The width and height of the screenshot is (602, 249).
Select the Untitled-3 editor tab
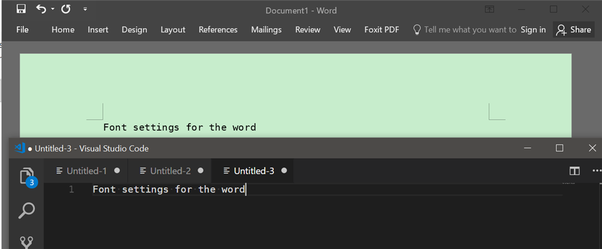click(x=252, y=171)
